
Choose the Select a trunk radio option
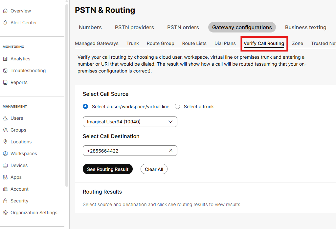[x=177, y=106]
